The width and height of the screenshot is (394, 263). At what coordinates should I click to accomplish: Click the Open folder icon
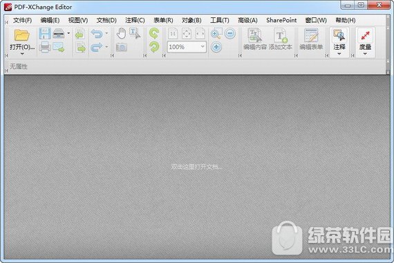pyautogui.click(x=22, y=35)
